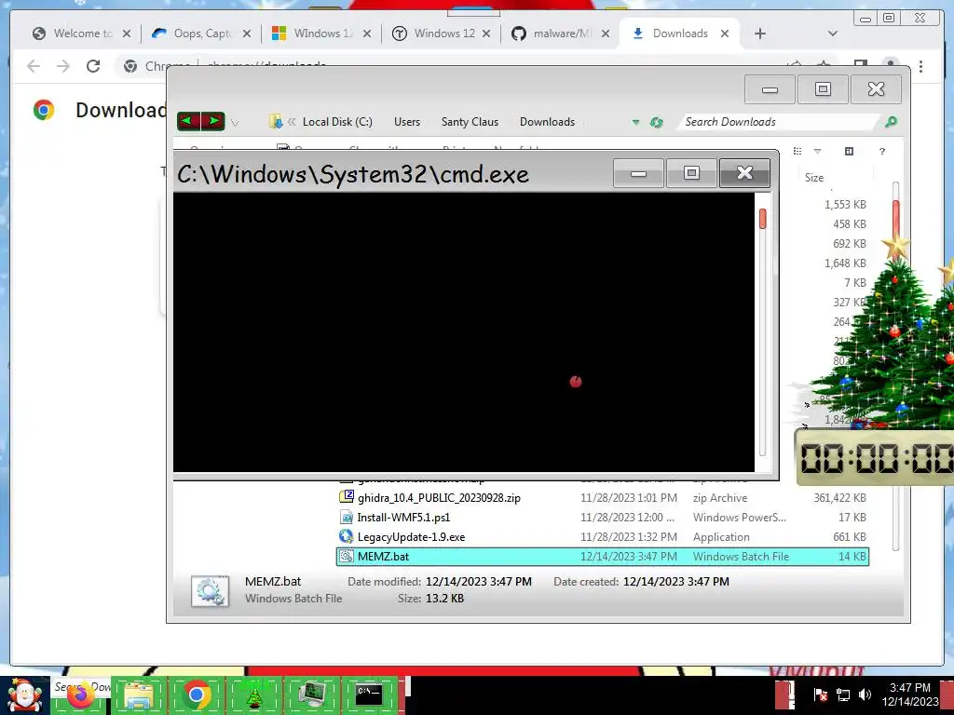Navigate to Local Disk (C:) breadcrumb
This screenshot has width=954, height=715.
pos(337,122)
